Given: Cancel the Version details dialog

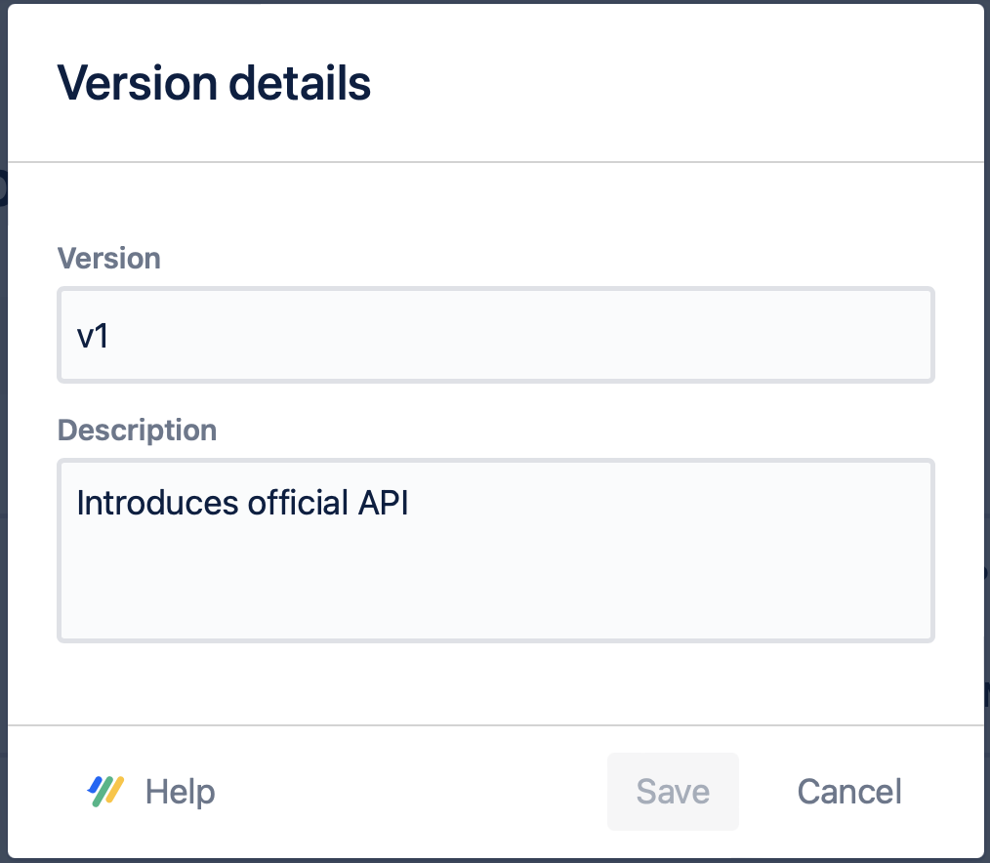Looking at the screenshot, I should pos(848,791).
